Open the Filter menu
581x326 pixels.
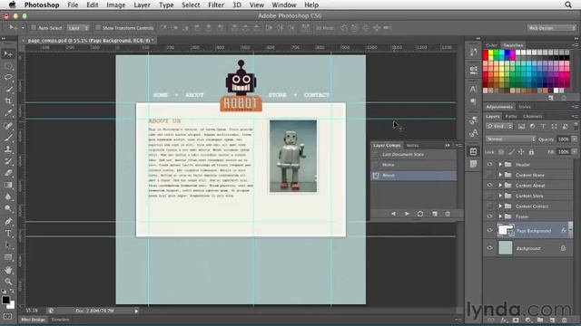(216, 5)
